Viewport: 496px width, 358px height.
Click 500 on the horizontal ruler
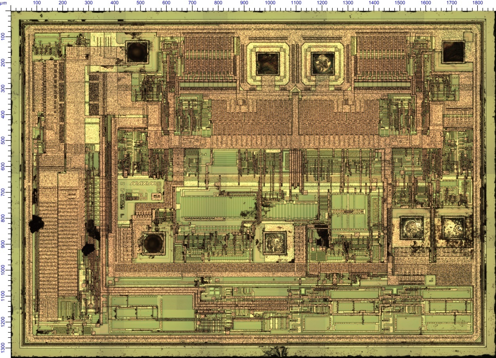(140, 3)
